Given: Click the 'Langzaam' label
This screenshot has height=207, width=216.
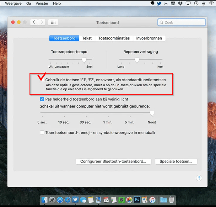Looking at the screenshot, I should pos(62,66).
